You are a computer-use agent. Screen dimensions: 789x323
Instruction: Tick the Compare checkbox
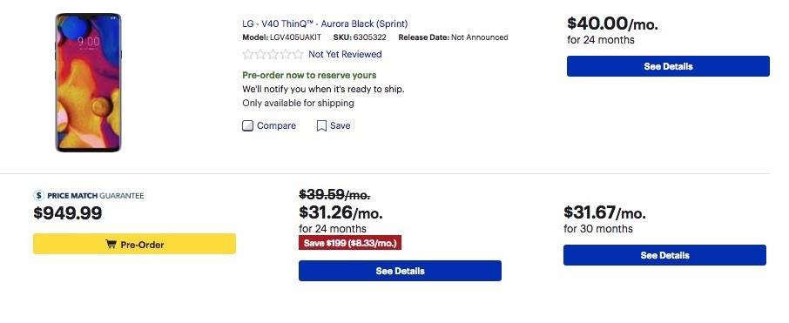click(x=247, y=125)
